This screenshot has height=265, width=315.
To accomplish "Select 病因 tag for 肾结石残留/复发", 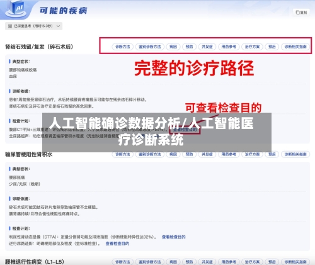I will click(173, 47).
